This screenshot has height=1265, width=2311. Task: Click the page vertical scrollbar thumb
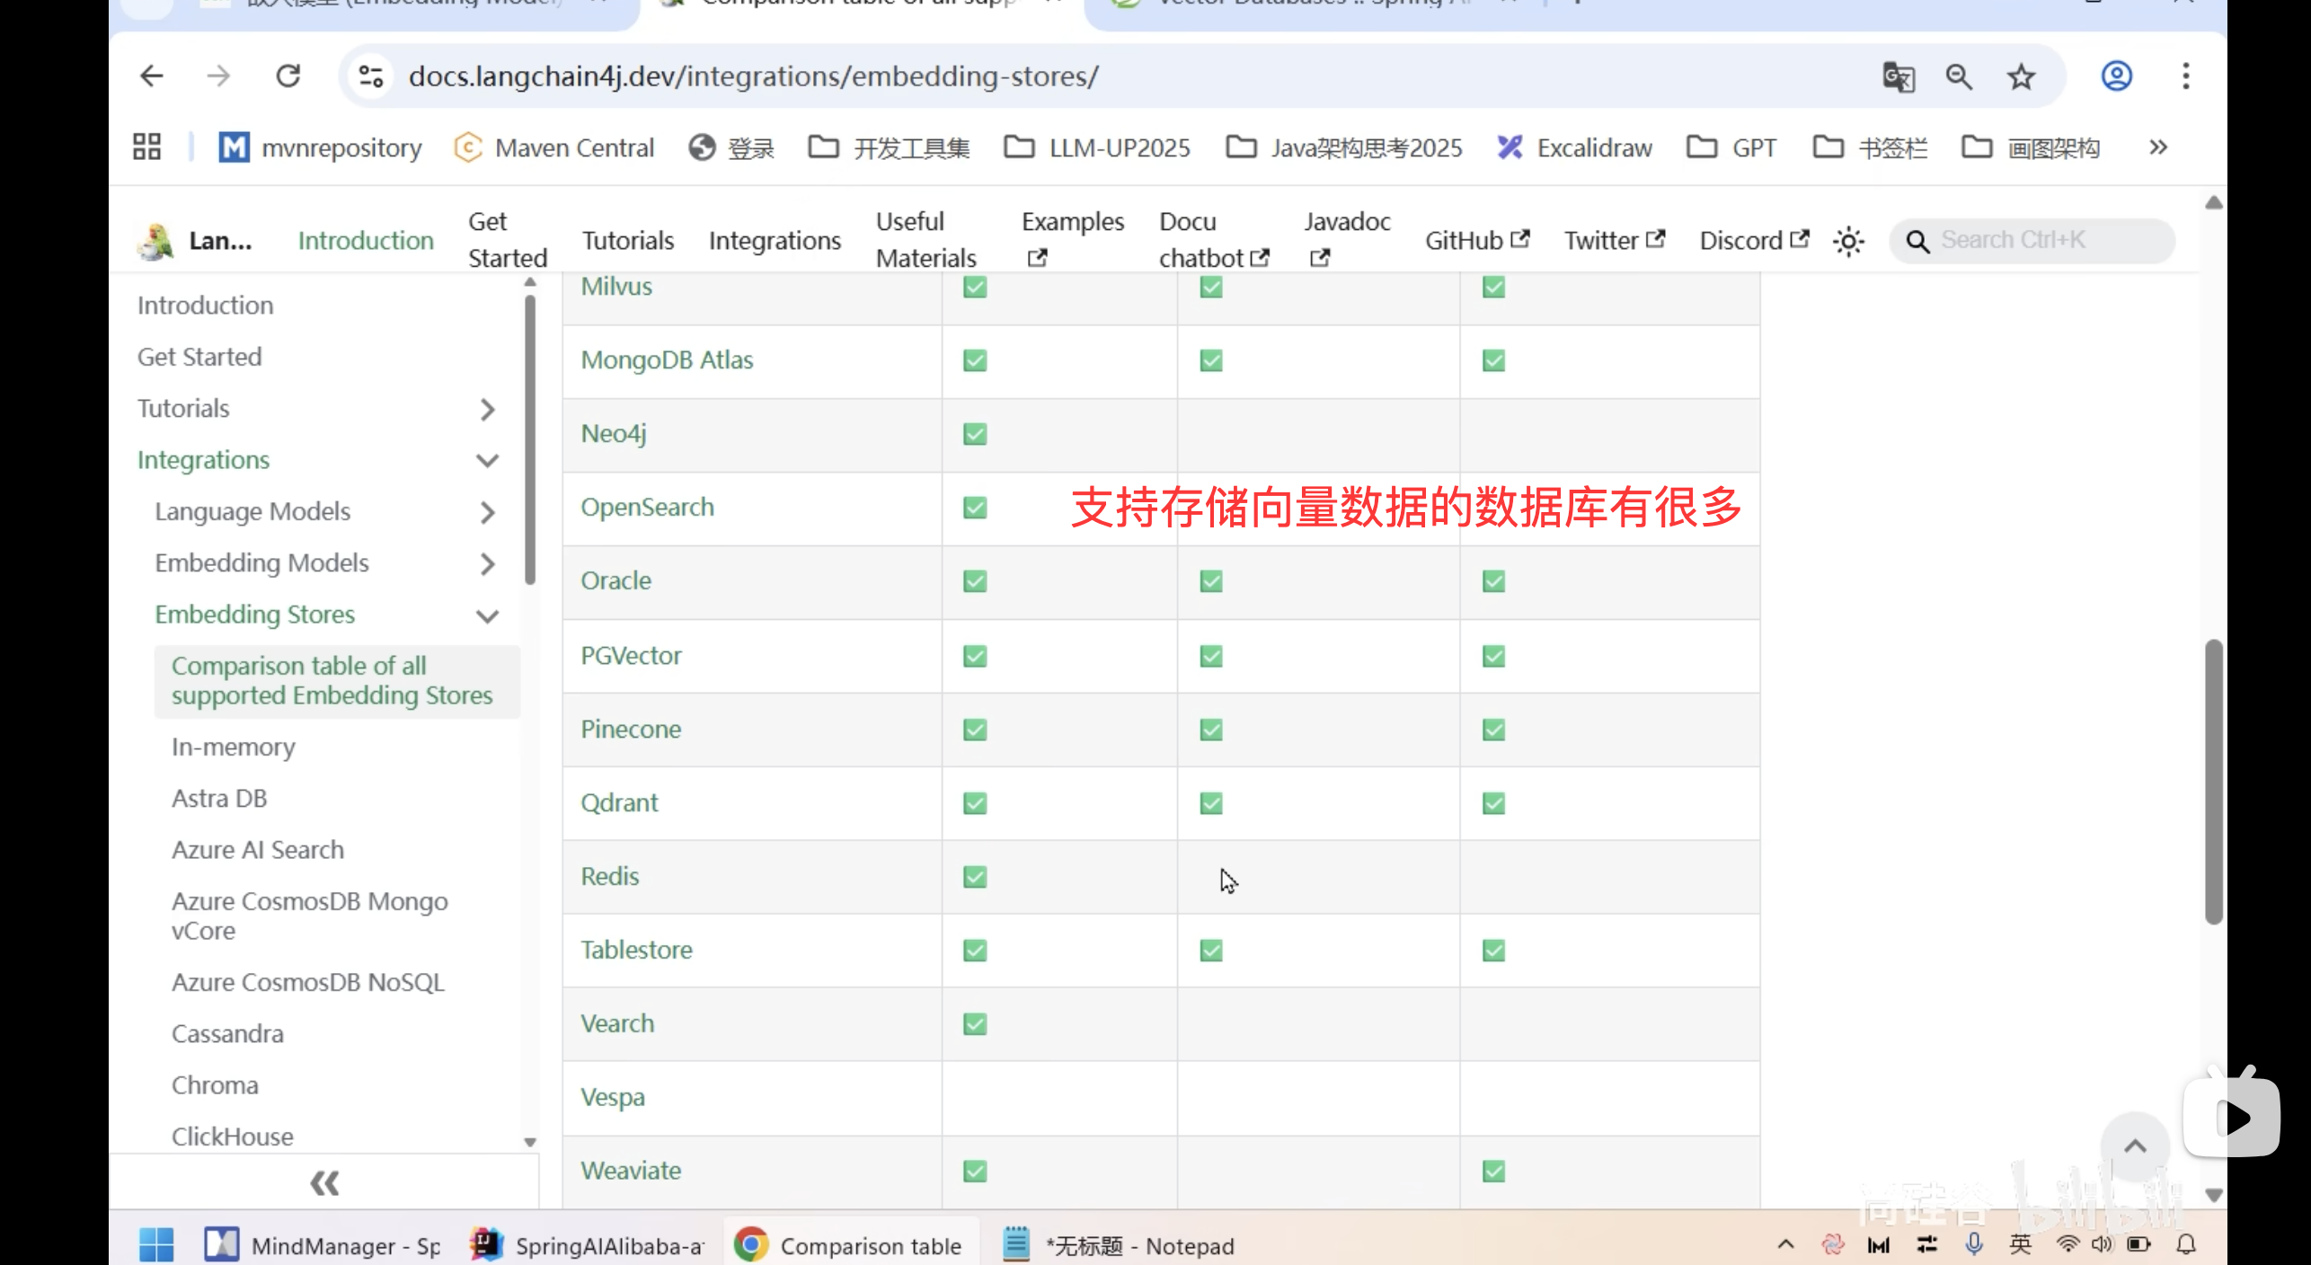coord(2213,782)
